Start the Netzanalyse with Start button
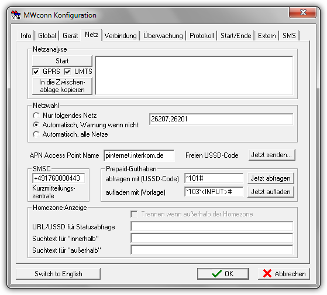Image resolution: width=327 pixels, height=295 pixels. [62, 61]
